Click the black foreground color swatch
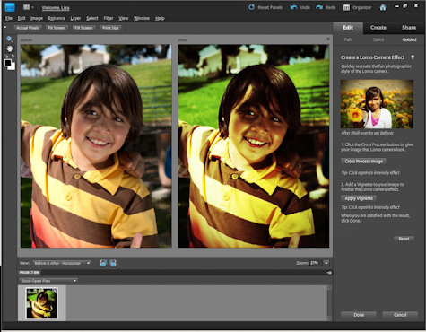Image resolution: width=426 pixels, height=332 pixels. (8, 63)
